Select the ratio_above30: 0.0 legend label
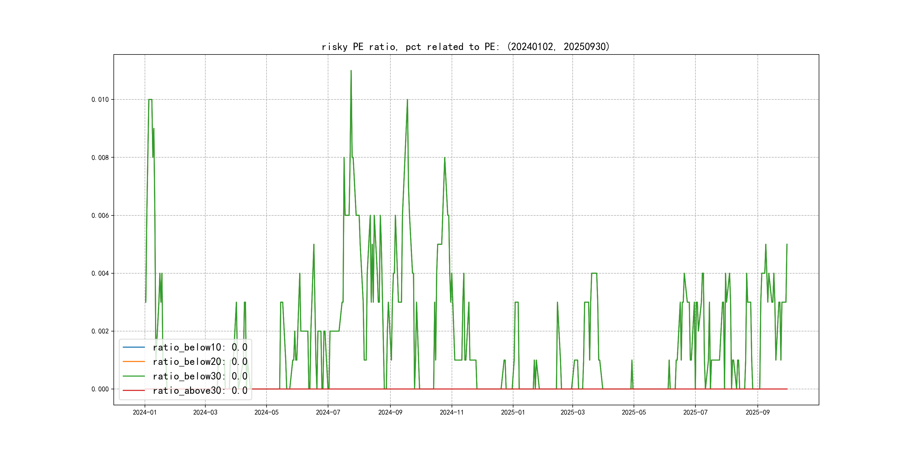The image size is (910, 455). tap(200, 391)
